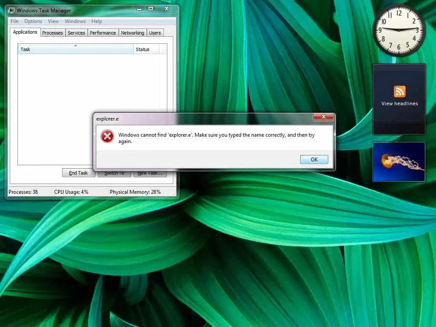Open the Windows menu in Task Manager

75,21
